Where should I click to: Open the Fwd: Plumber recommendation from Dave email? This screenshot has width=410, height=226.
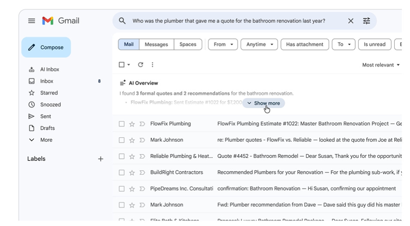tap(309, 205)
